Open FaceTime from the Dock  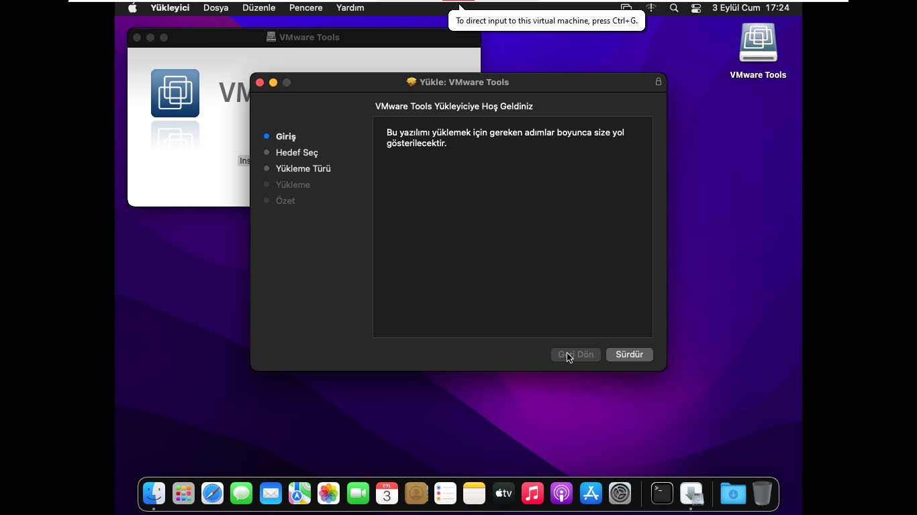tap(358, 494)
